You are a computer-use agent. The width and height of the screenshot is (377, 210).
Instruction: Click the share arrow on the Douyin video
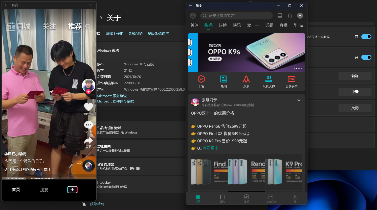88,141
